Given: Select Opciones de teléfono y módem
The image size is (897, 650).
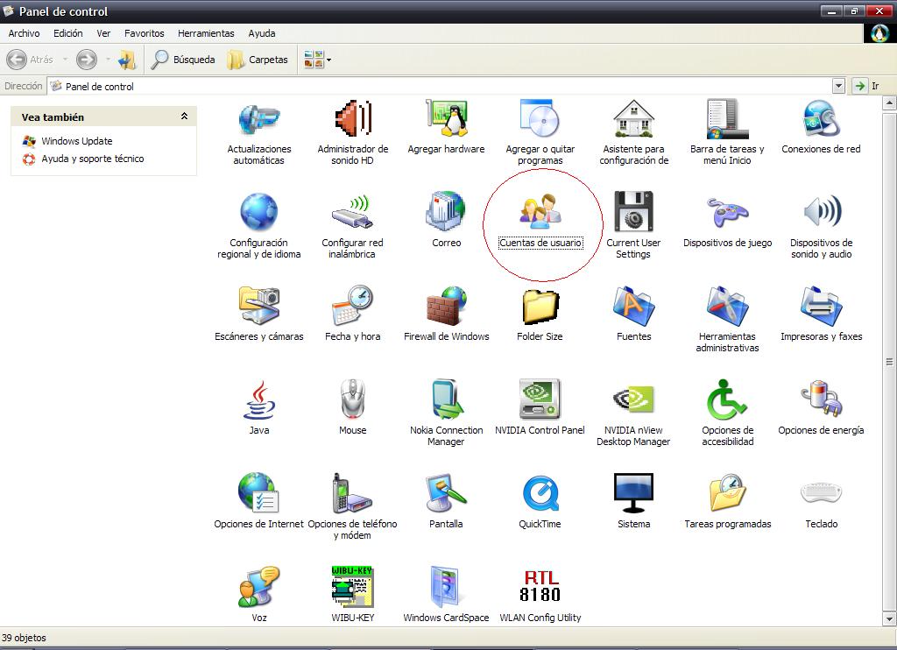Looking at the screenshot, I should pyautogui.click(x=352, y=492).
